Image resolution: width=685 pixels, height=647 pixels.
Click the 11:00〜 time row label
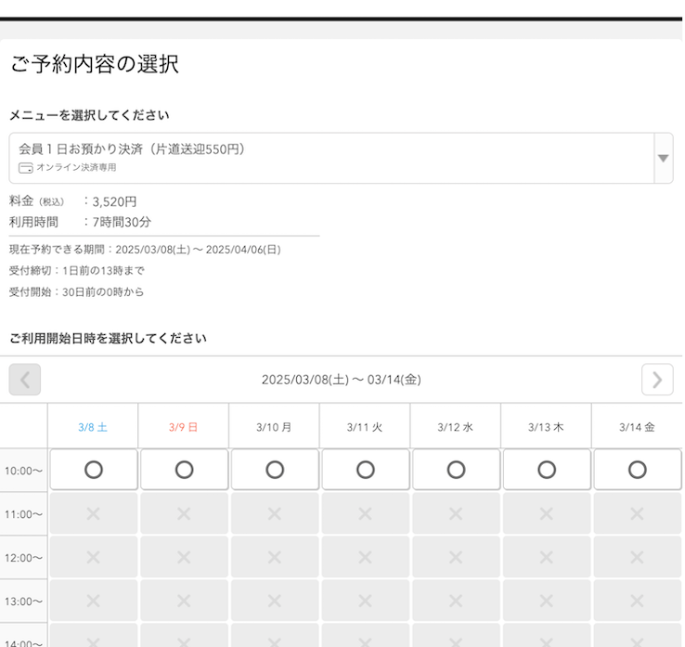(x=23, y=514)
